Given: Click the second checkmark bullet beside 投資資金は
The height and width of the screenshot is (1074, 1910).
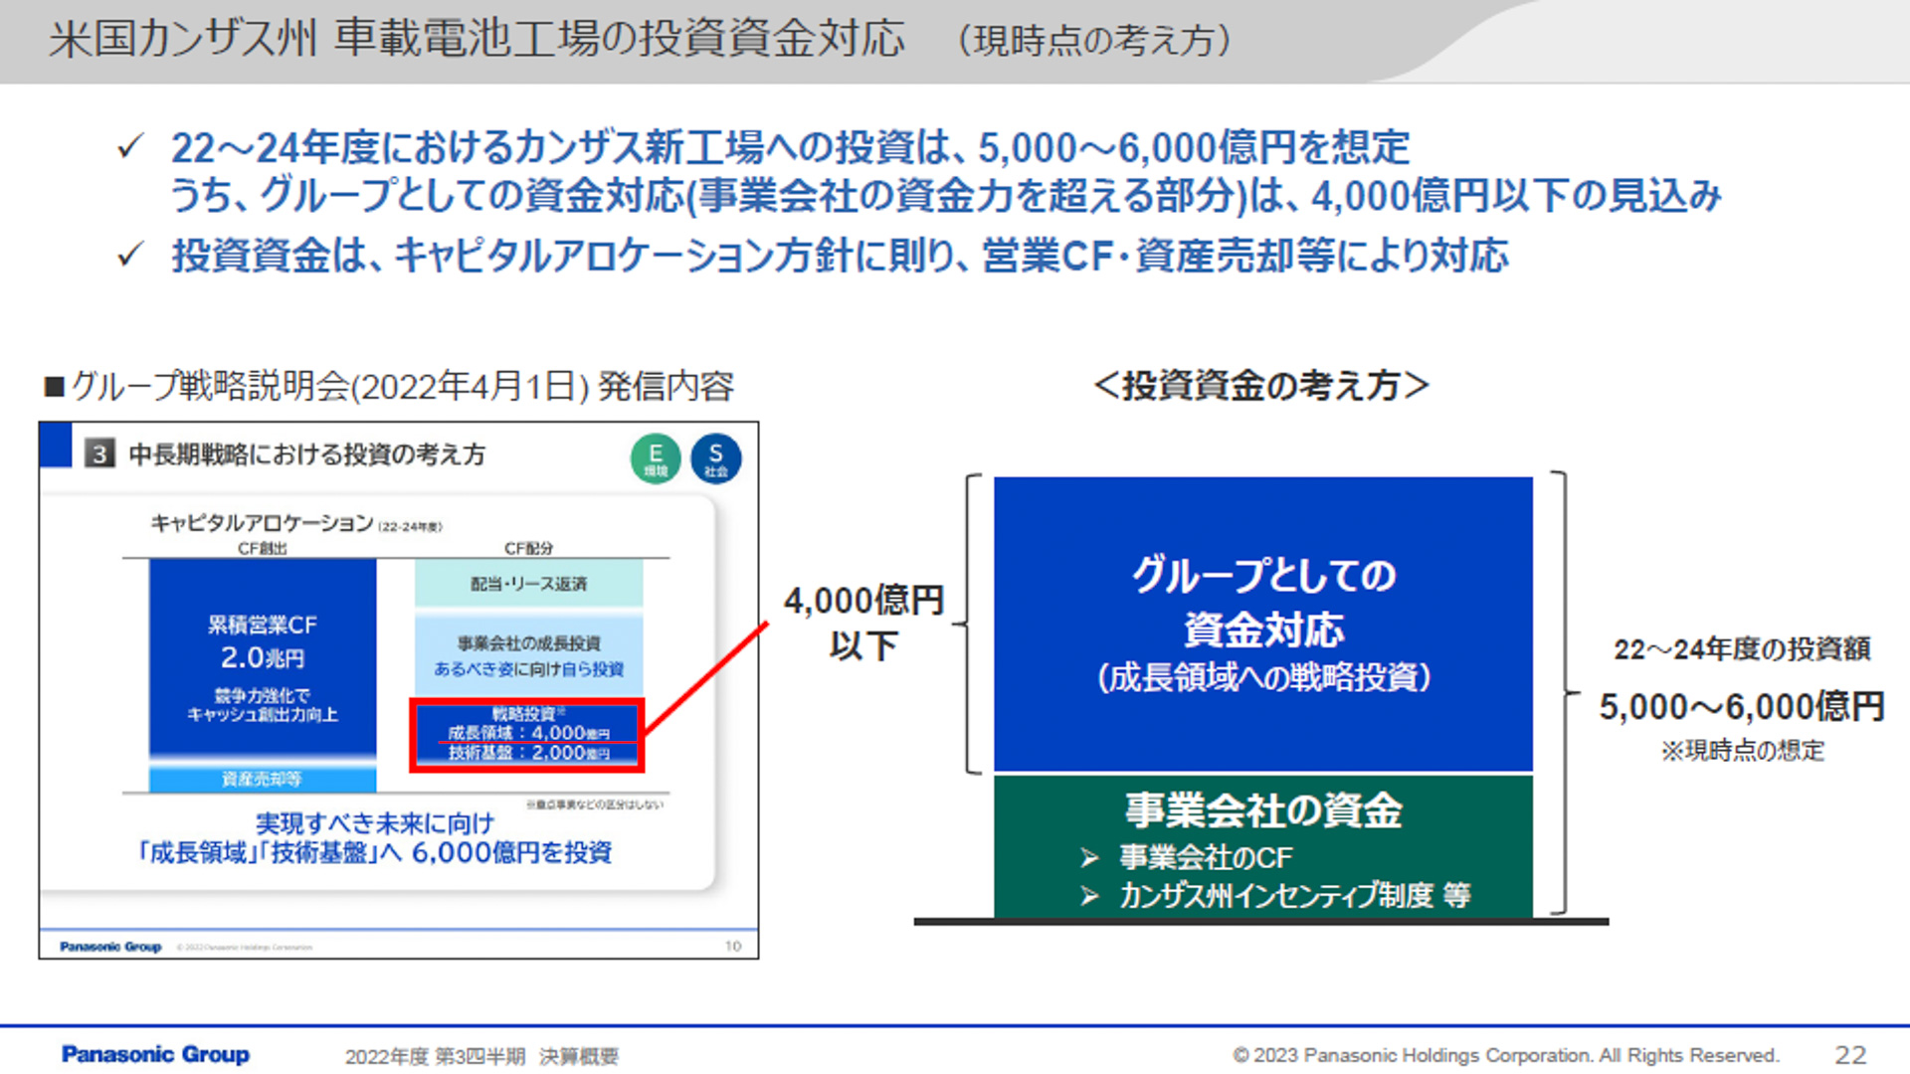Looking at the screenshot, I should [130, 255].
